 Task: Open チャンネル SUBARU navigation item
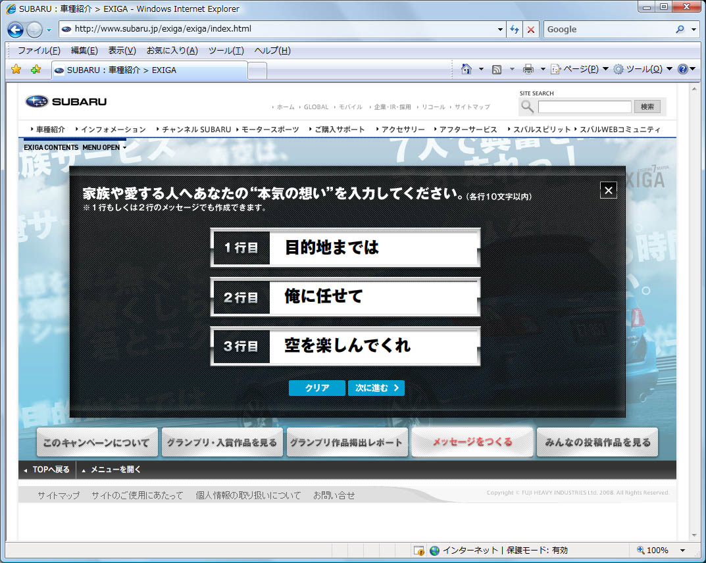(196, 130)
